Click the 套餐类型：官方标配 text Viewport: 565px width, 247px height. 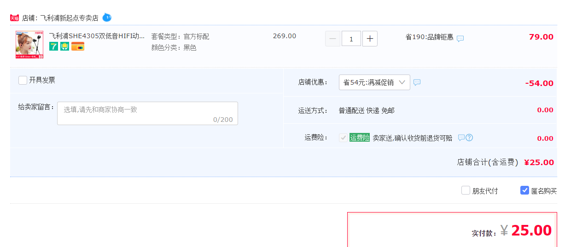pyautogui.click(x=180, y=36)
